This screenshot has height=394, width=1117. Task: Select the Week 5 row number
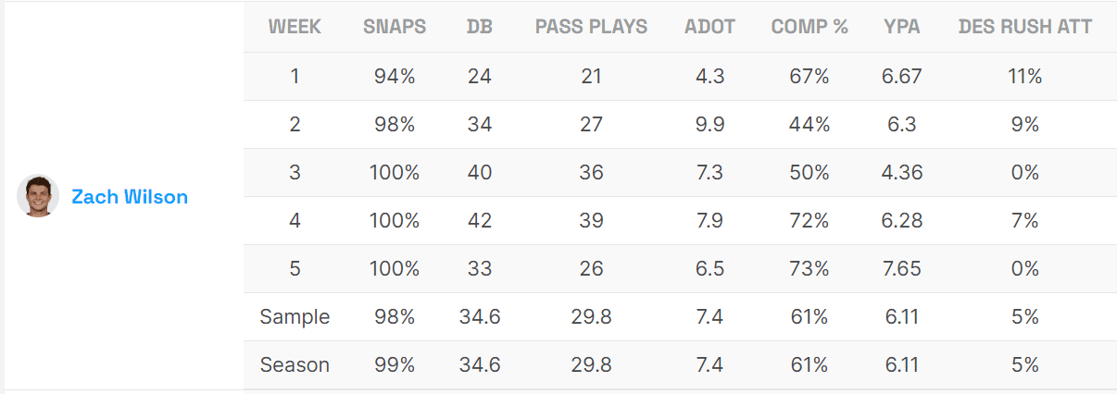[295, 269]
